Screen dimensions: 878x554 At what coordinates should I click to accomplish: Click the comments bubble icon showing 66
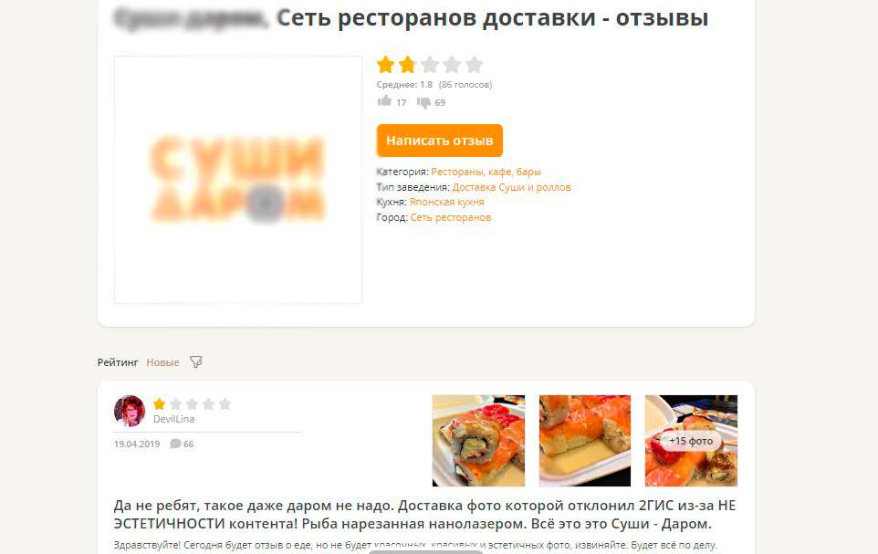pos(175,444)
